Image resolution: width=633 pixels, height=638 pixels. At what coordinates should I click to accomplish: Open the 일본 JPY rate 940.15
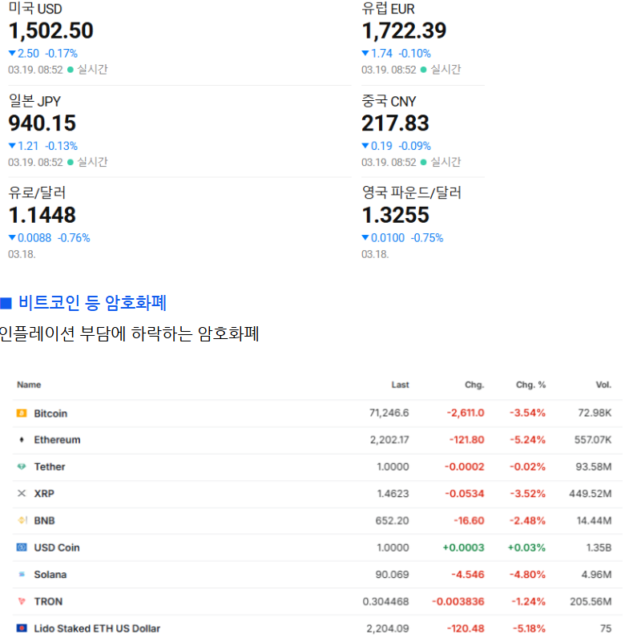[x=42, y=123]
